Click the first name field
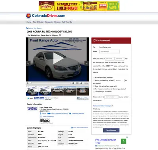The width and height of the screenshot is (158, 150). [x=110, y=59]
